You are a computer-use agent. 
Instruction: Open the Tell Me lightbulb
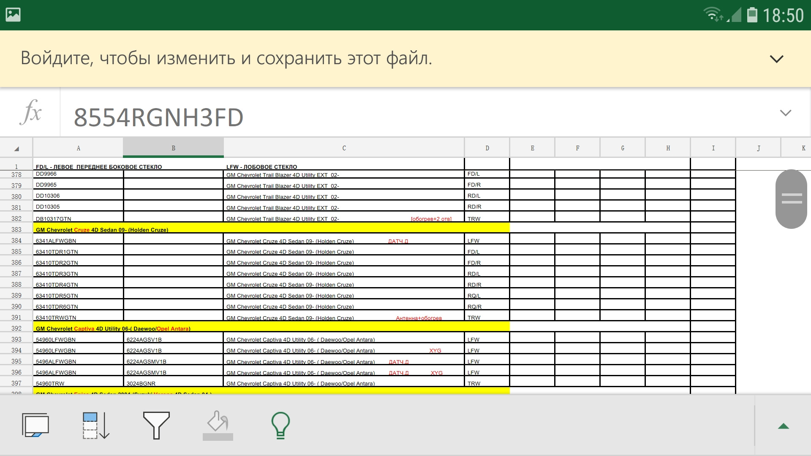click(x=280, y=426)
